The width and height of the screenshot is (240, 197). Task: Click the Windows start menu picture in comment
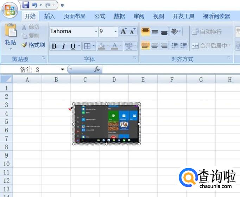pyautogui.click(x=107, y=124)
